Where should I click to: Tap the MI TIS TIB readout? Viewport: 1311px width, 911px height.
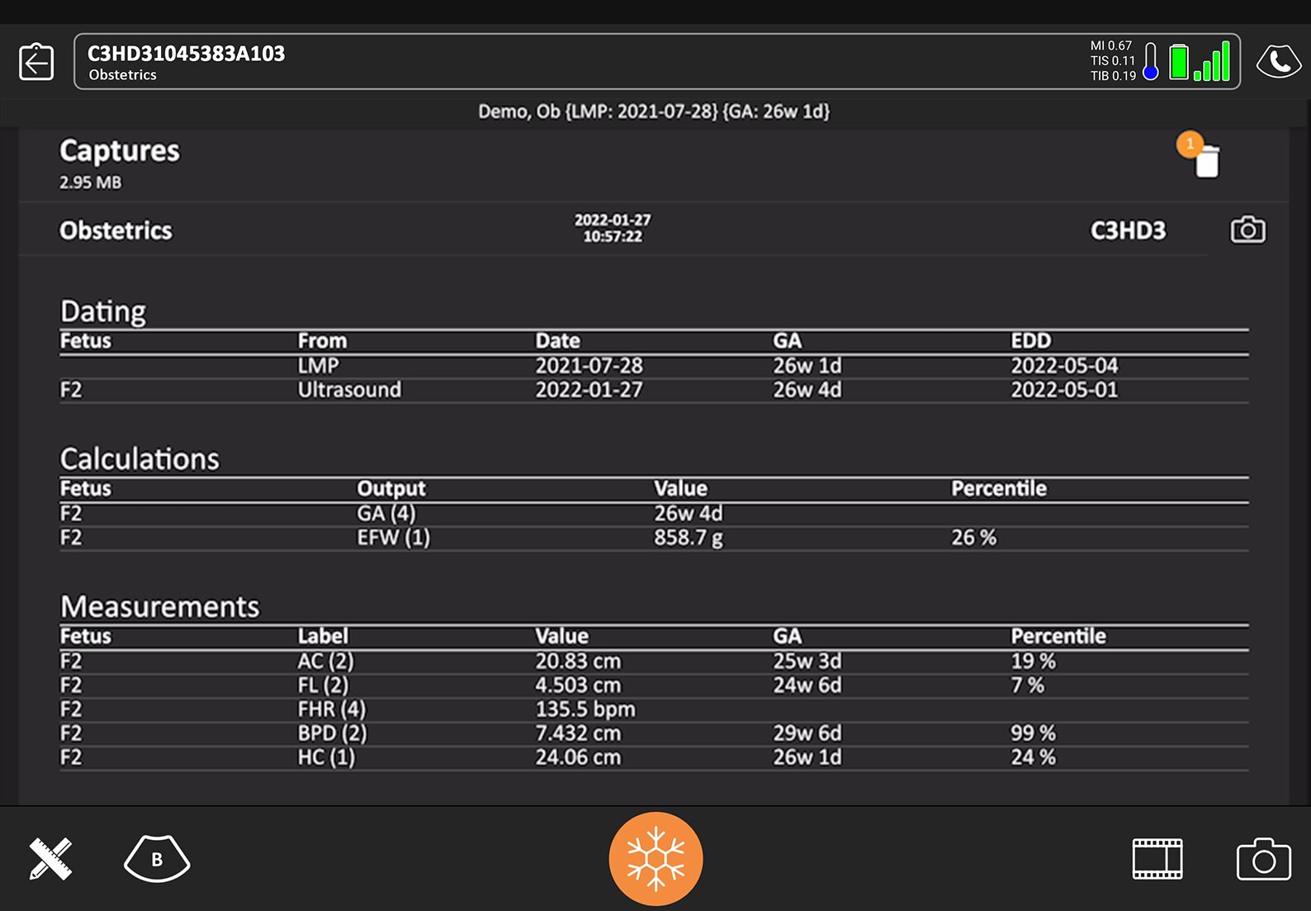1112,61
